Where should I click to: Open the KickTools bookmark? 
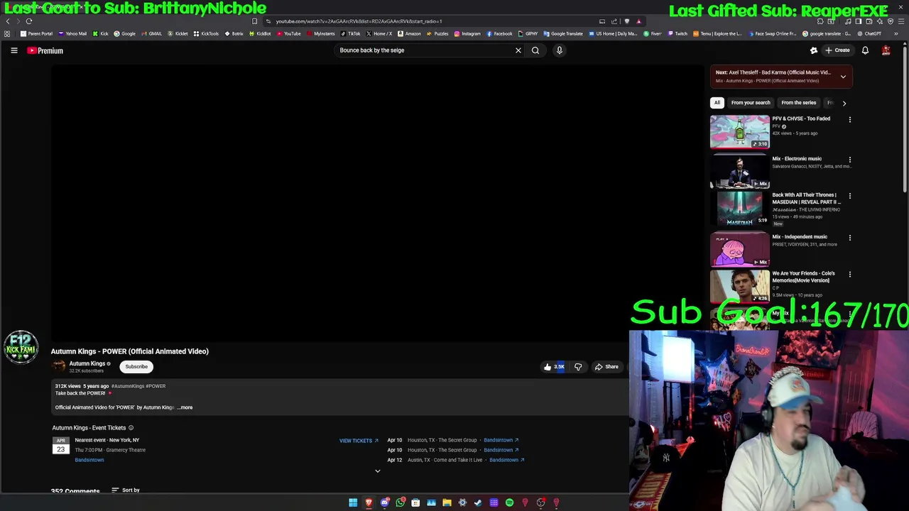pyautogui.click(x=207, y=33)
